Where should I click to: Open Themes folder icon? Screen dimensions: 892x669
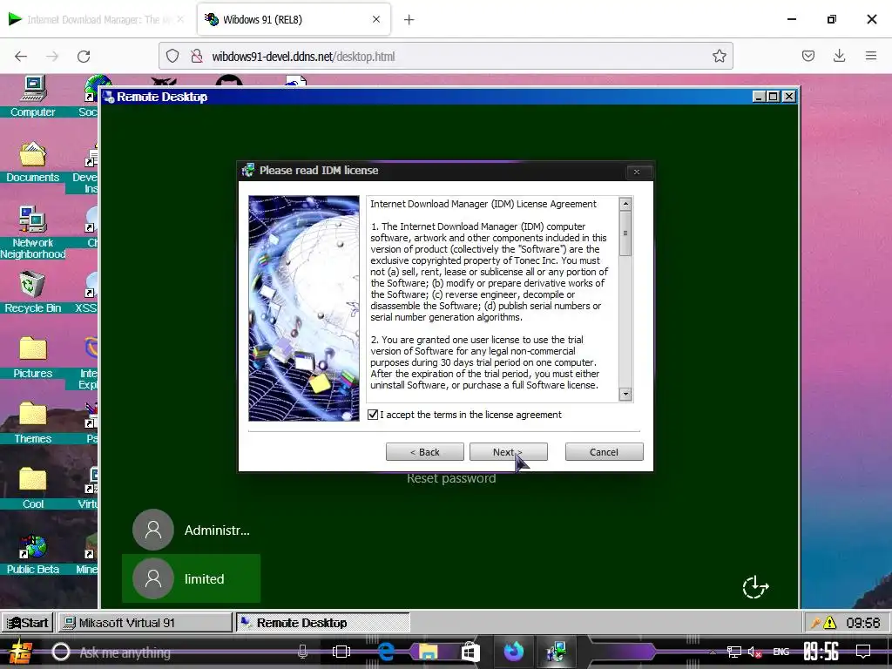tap(32, 423)
